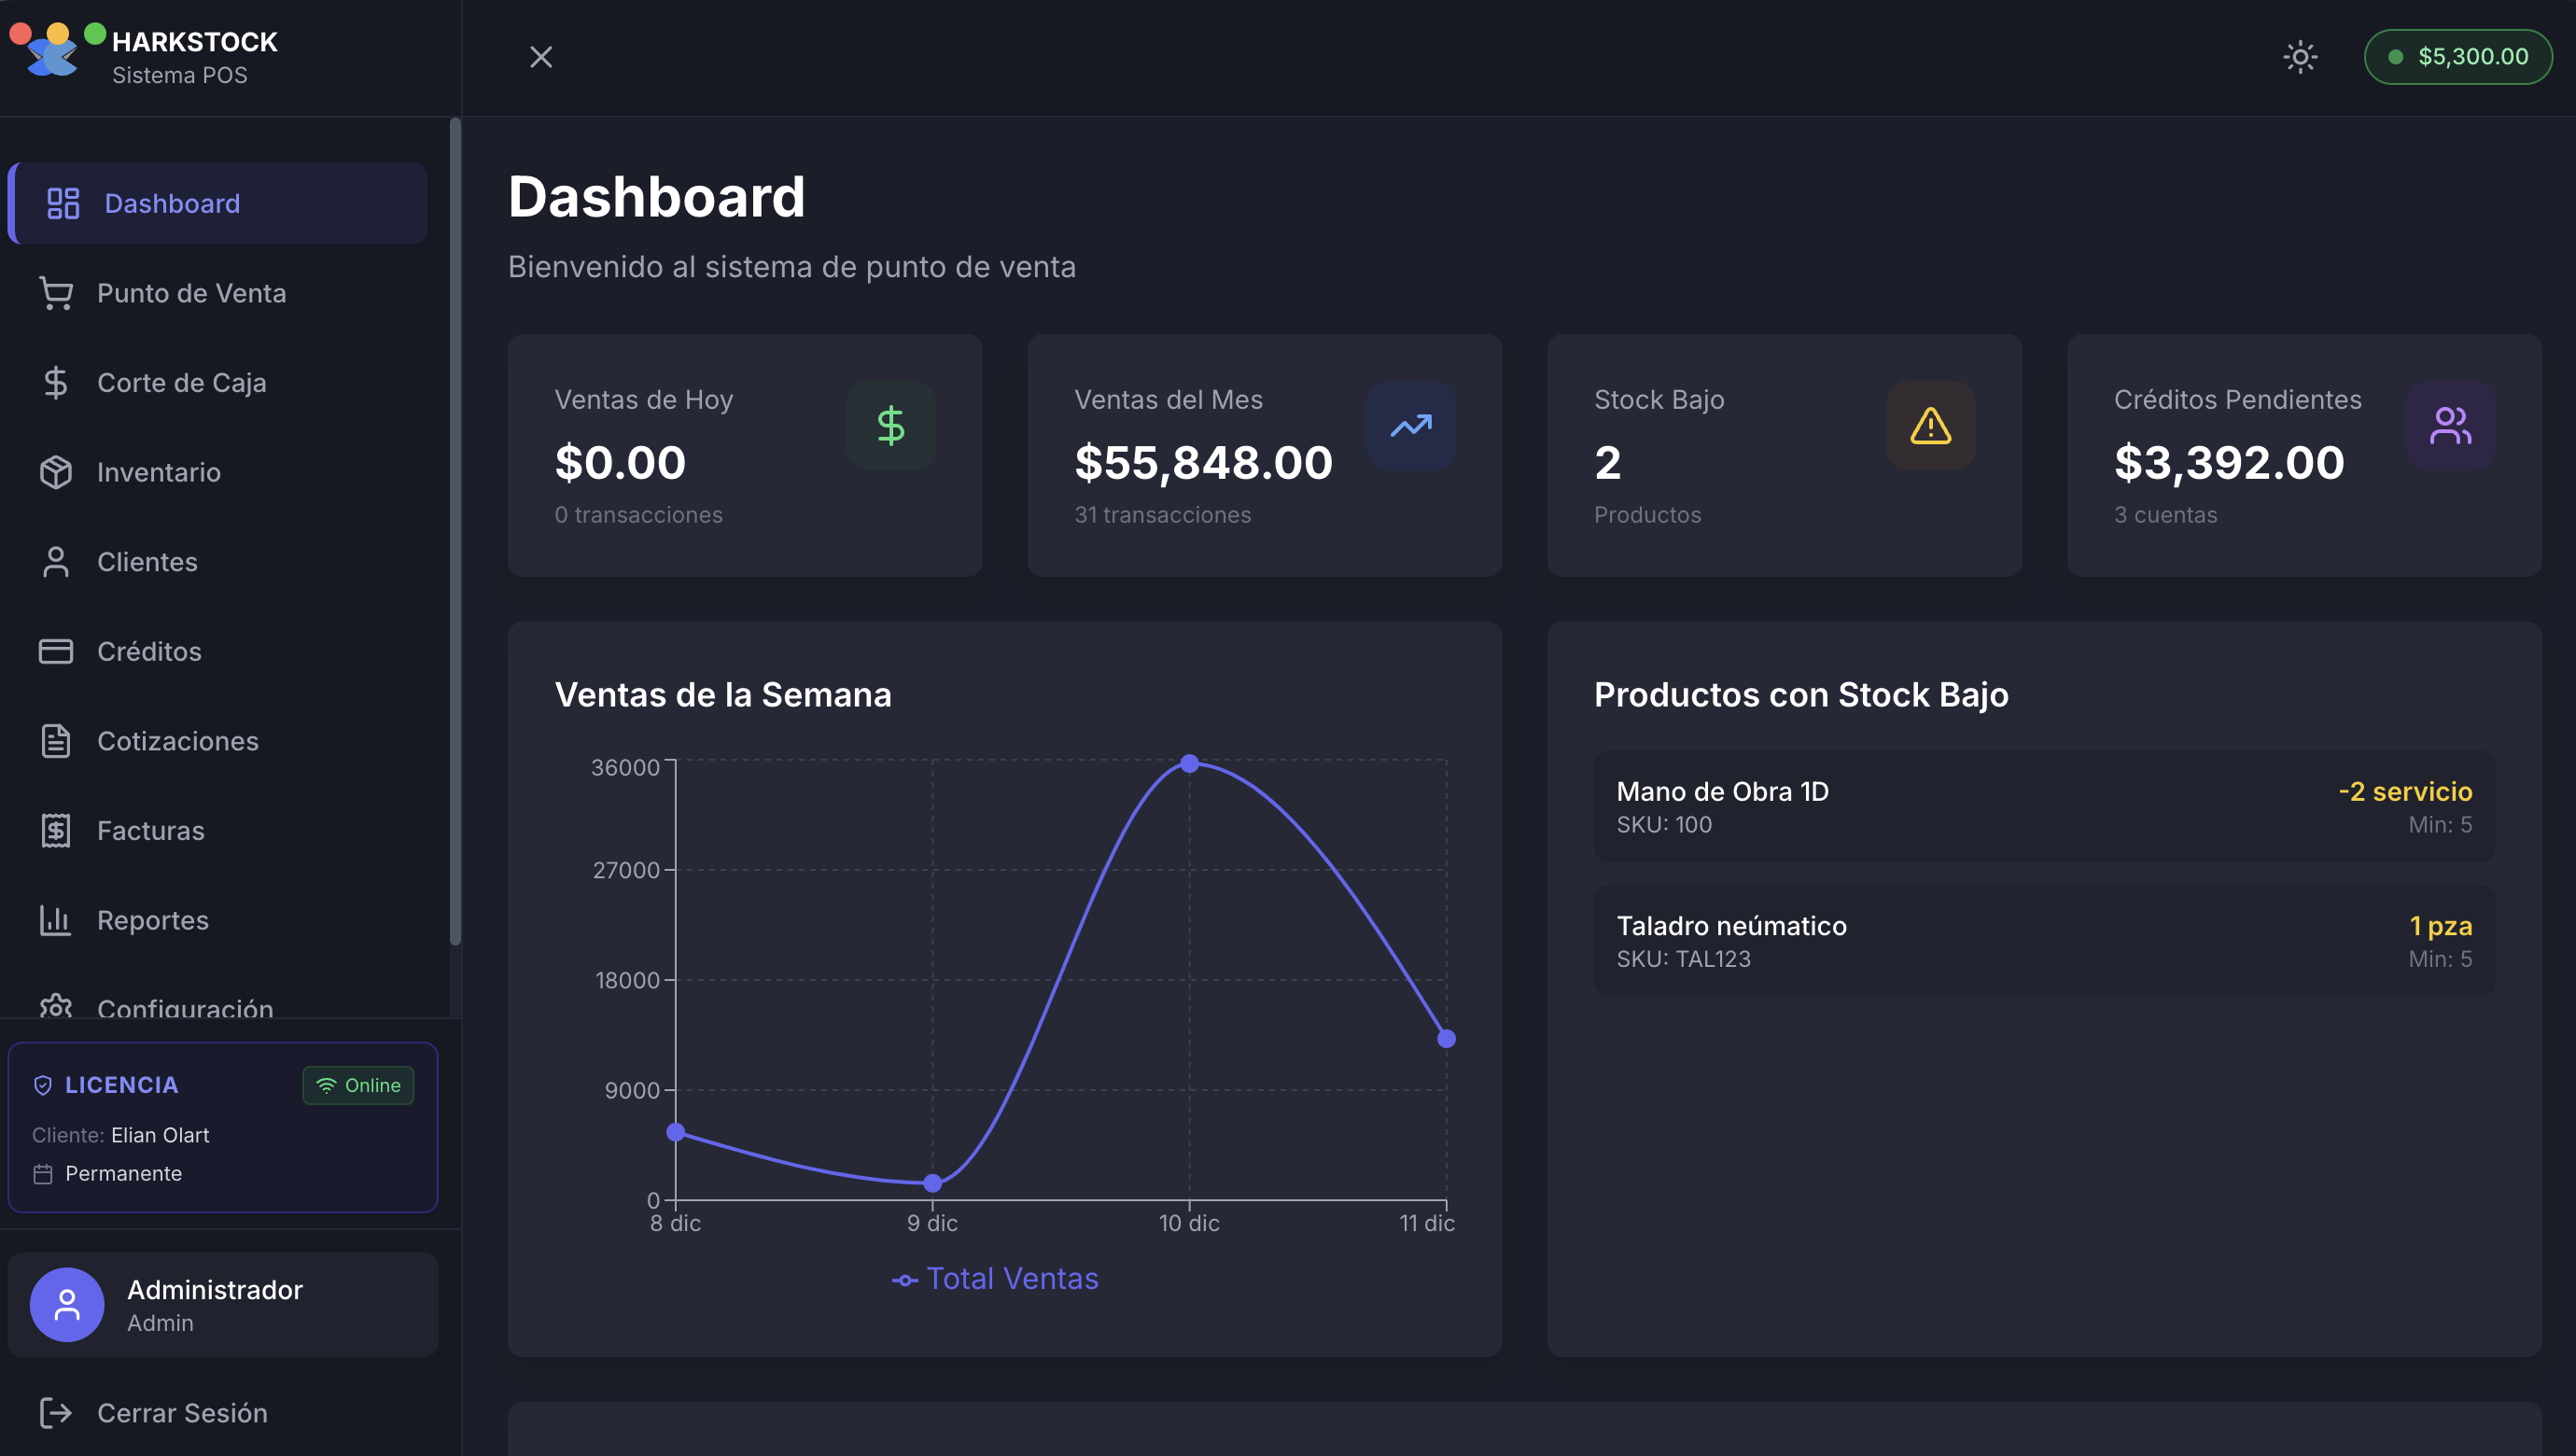Toggle light/dark theme sun icon
This screenshot has width=2576, height=1456.
(2300, 57)
